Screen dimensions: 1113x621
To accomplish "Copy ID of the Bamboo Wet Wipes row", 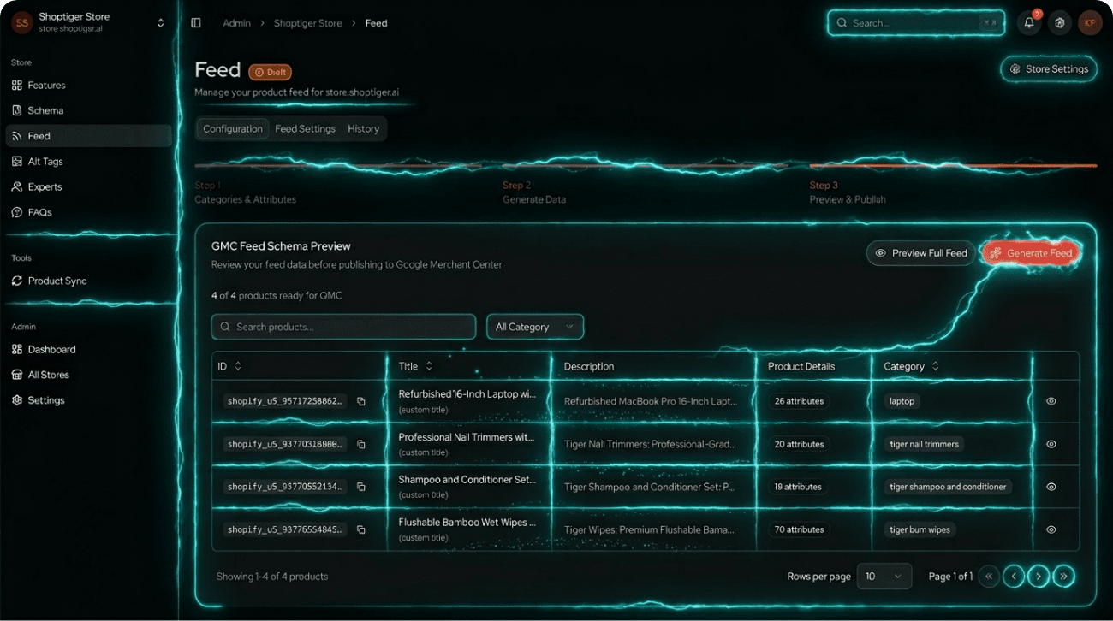I will pos(361,529).
